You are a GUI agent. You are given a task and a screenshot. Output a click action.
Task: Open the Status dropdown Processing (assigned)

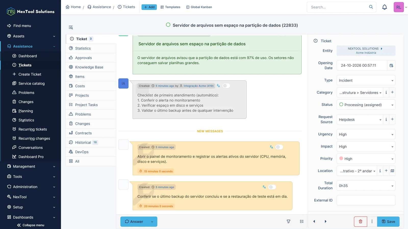(x=366, y=105)
